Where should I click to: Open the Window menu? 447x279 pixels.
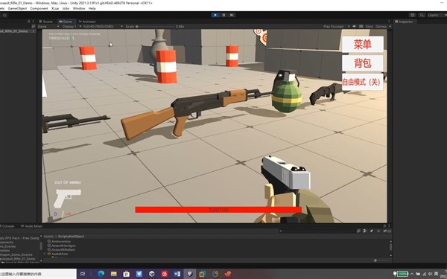(x=79, y=8)
